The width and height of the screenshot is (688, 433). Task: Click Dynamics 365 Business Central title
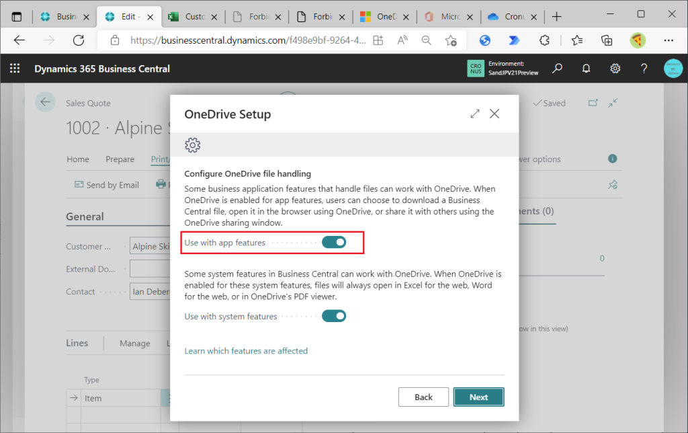[102, 69]
